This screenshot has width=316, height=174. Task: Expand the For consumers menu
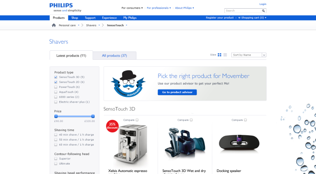(x=132, y=8)
